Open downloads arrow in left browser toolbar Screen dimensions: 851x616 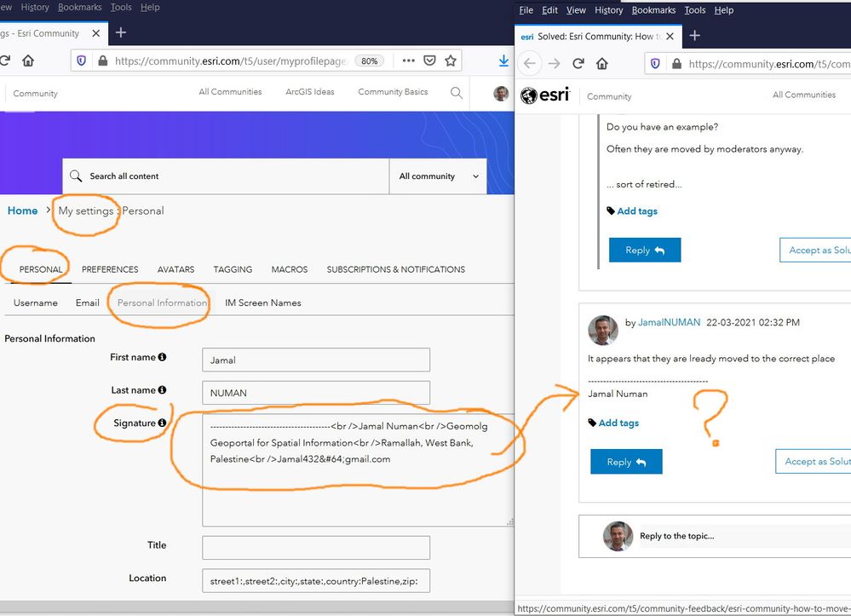pos(503,60)
